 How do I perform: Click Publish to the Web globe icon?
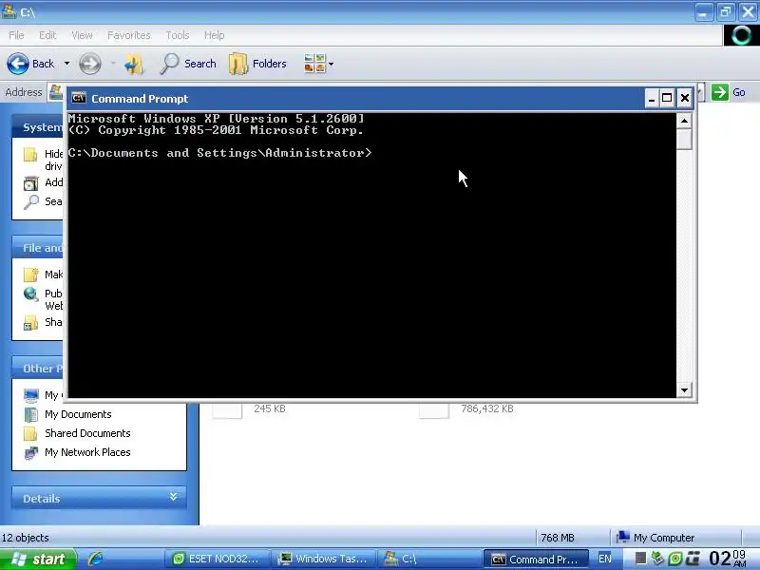click(x=30, y=294)
